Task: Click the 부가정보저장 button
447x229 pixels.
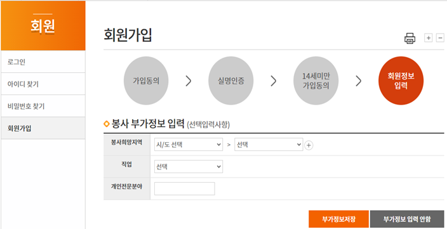Action: pos(338,219)
